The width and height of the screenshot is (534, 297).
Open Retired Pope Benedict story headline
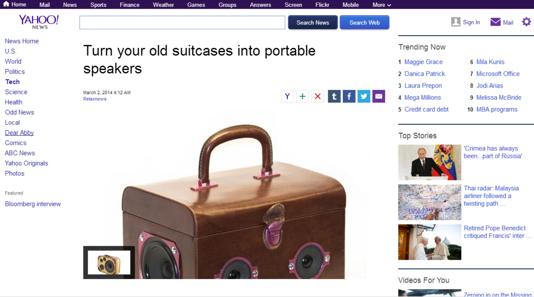click(498, 232)
